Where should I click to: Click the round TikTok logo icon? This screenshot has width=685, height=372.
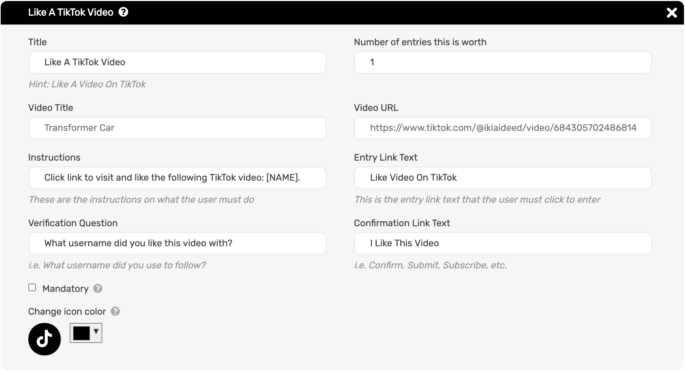tap(45, 339)
